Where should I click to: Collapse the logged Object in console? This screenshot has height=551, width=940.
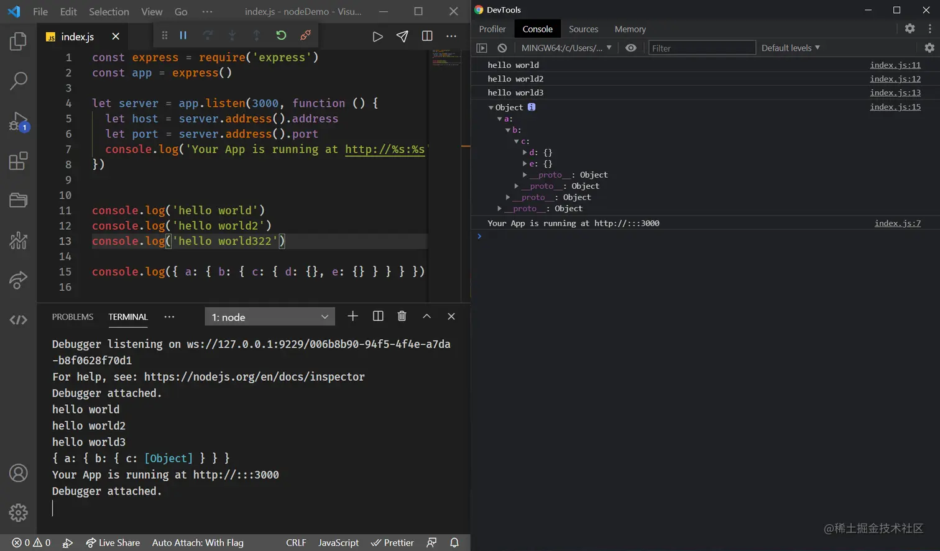click(x=491, y=107)
